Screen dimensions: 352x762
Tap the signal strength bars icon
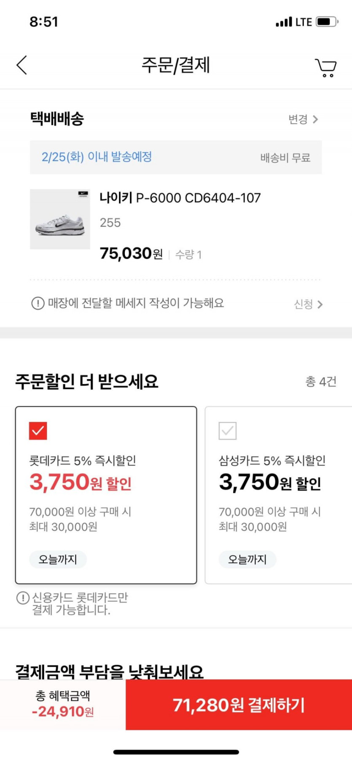pyautogui.click(x=284, y=22)
